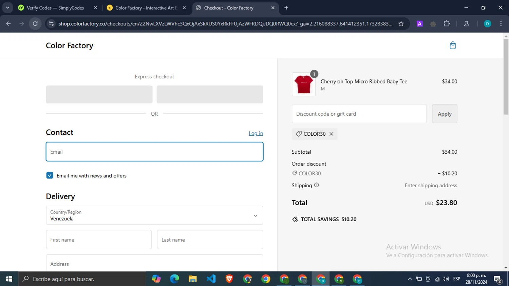
Task: Reload the checkout page
Action: tap(35, 24)
